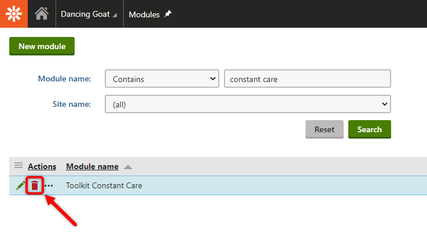The width and height of the screenshot is (427, 246).
Task: Open the Modules breadcrumb item
Action: point(144,14)
